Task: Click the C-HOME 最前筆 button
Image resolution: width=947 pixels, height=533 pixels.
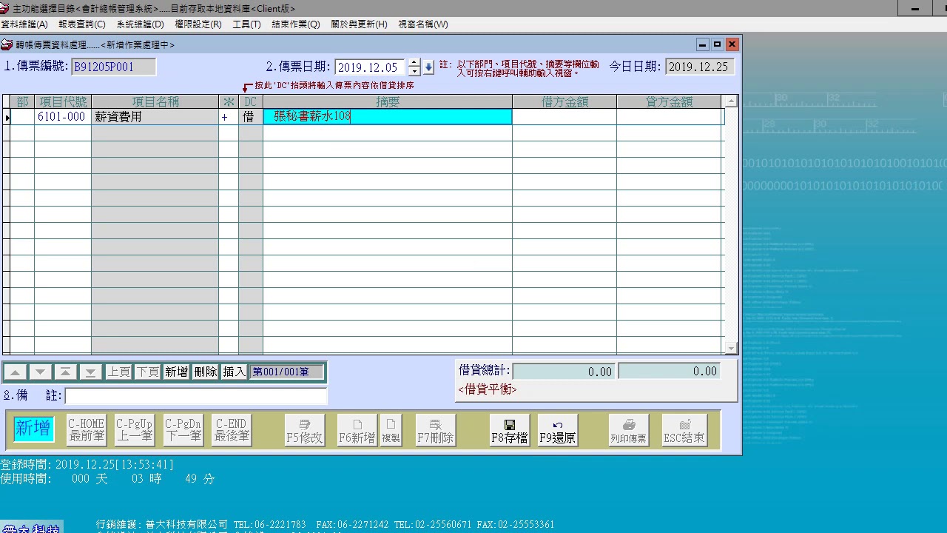Action: [87, 430]
